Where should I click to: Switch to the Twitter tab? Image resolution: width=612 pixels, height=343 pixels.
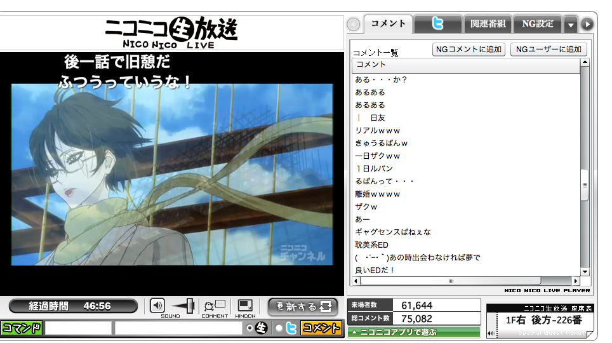(438, 24)
